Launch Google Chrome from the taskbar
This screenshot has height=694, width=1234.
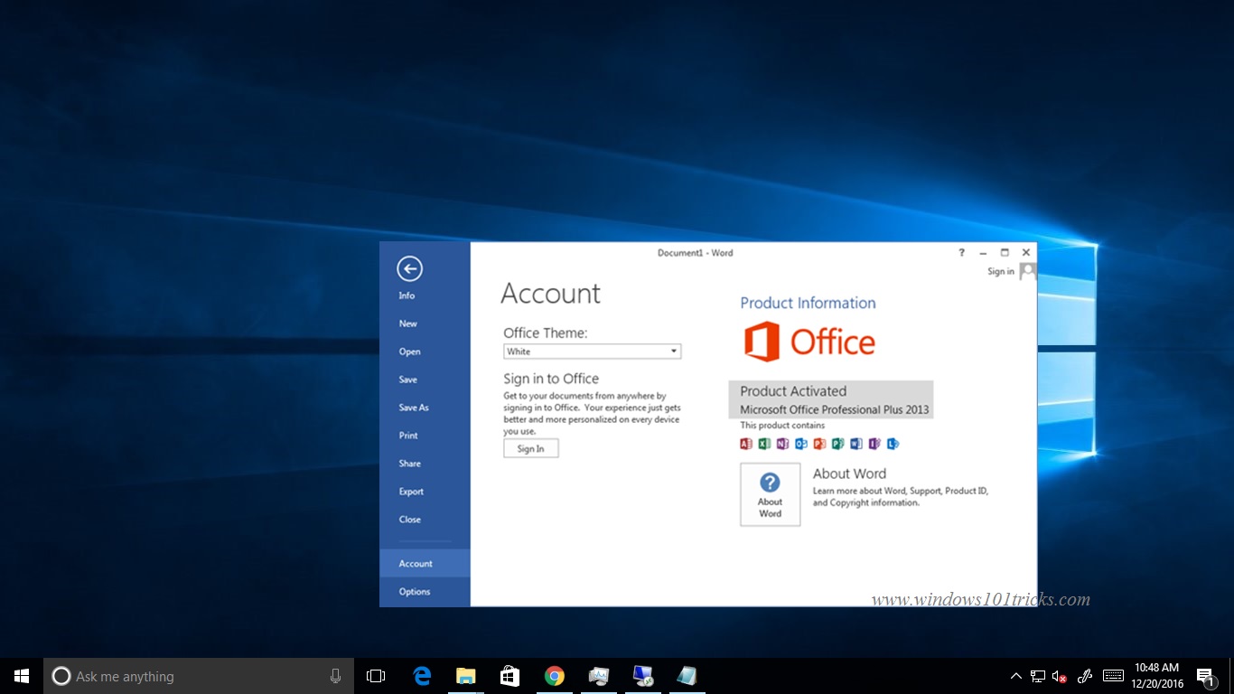coord(555,676)
